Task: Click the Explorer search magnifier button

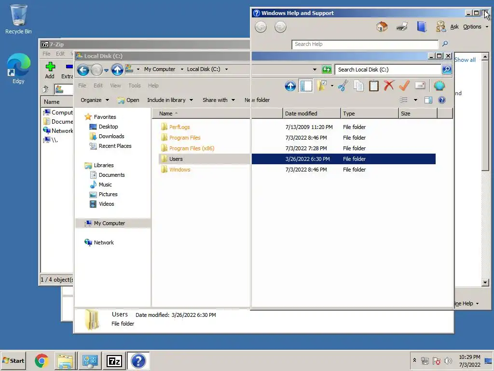Action: coord(446,70)
